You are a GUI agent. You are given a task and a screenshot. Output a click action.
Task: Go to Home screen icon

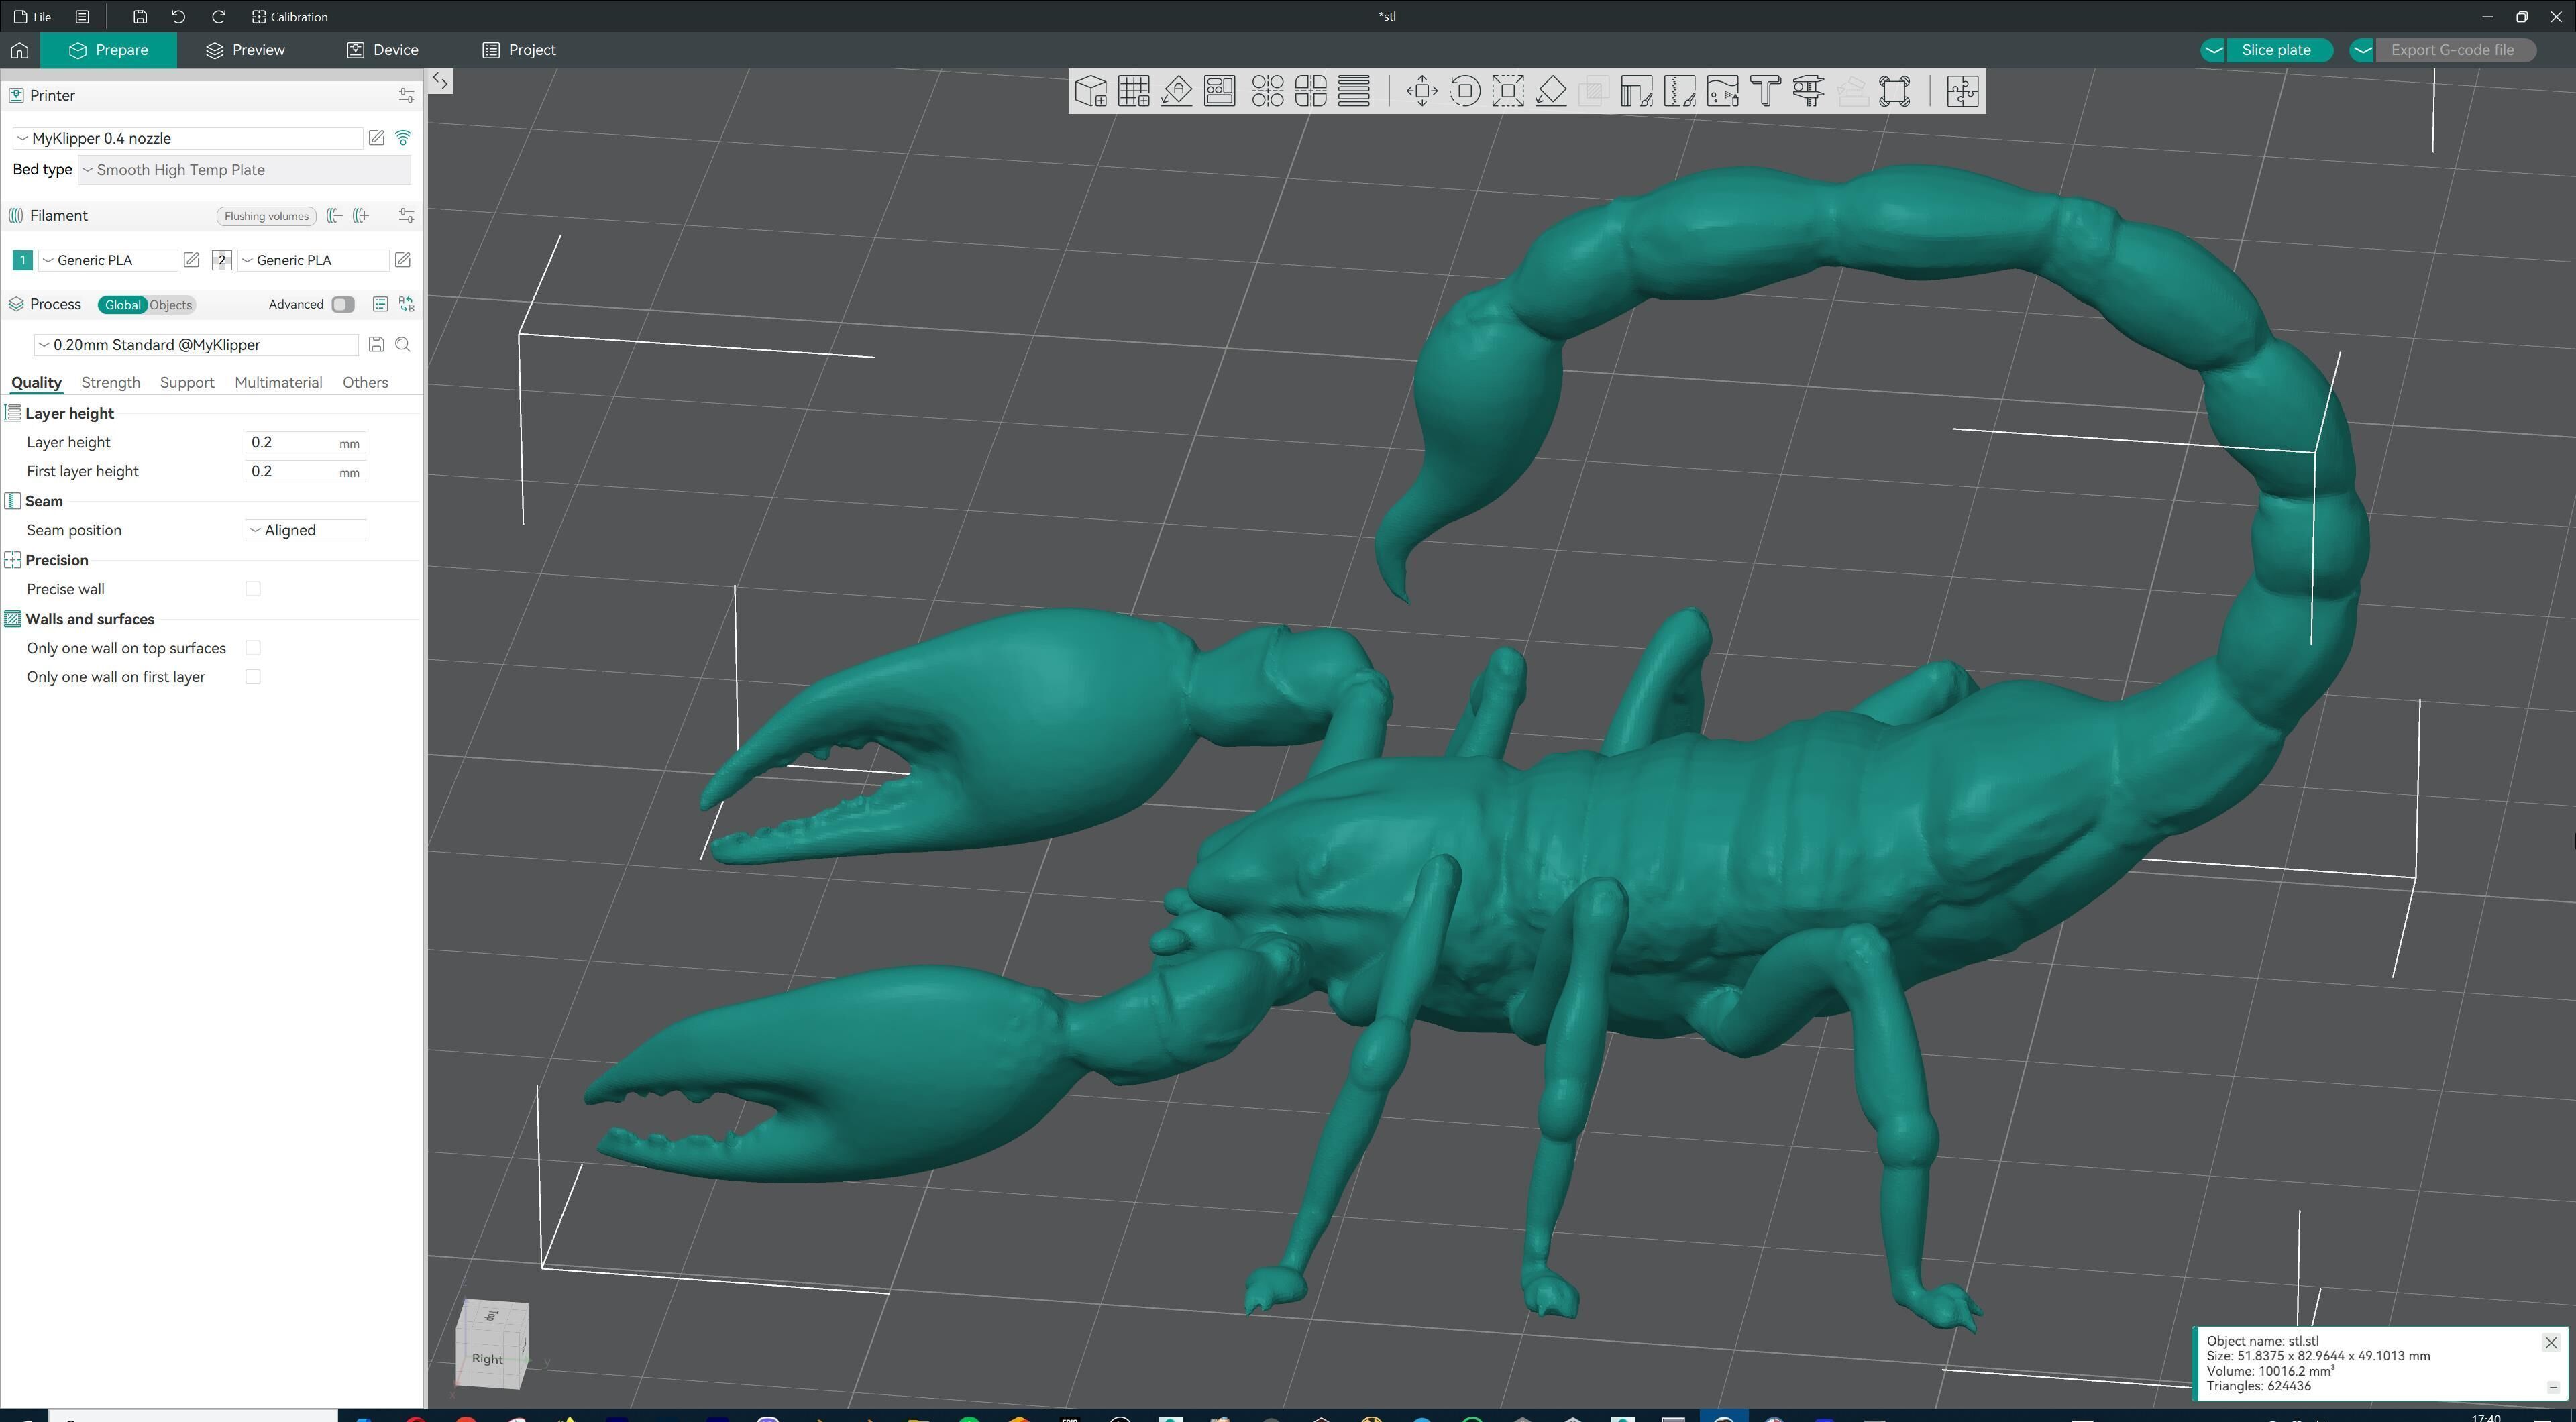pos(20,50)
